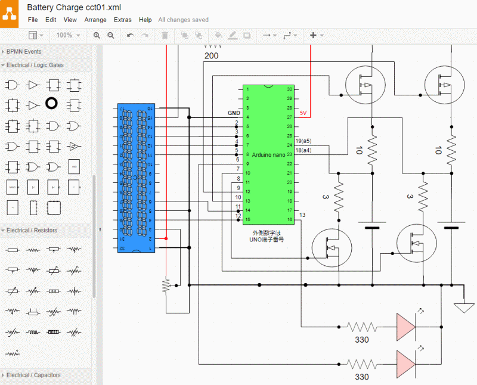477x385 pixels.
Task: Click the line color pencil icon
Action: click(233, 36)
